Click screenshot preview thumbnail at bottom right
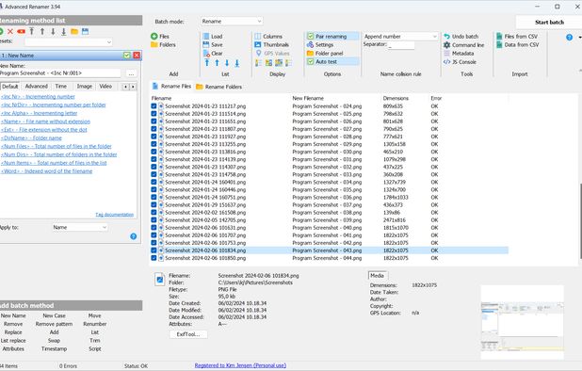Image resolution: width=582 pixels, height=371 pixels. click(x=523, y=322)
